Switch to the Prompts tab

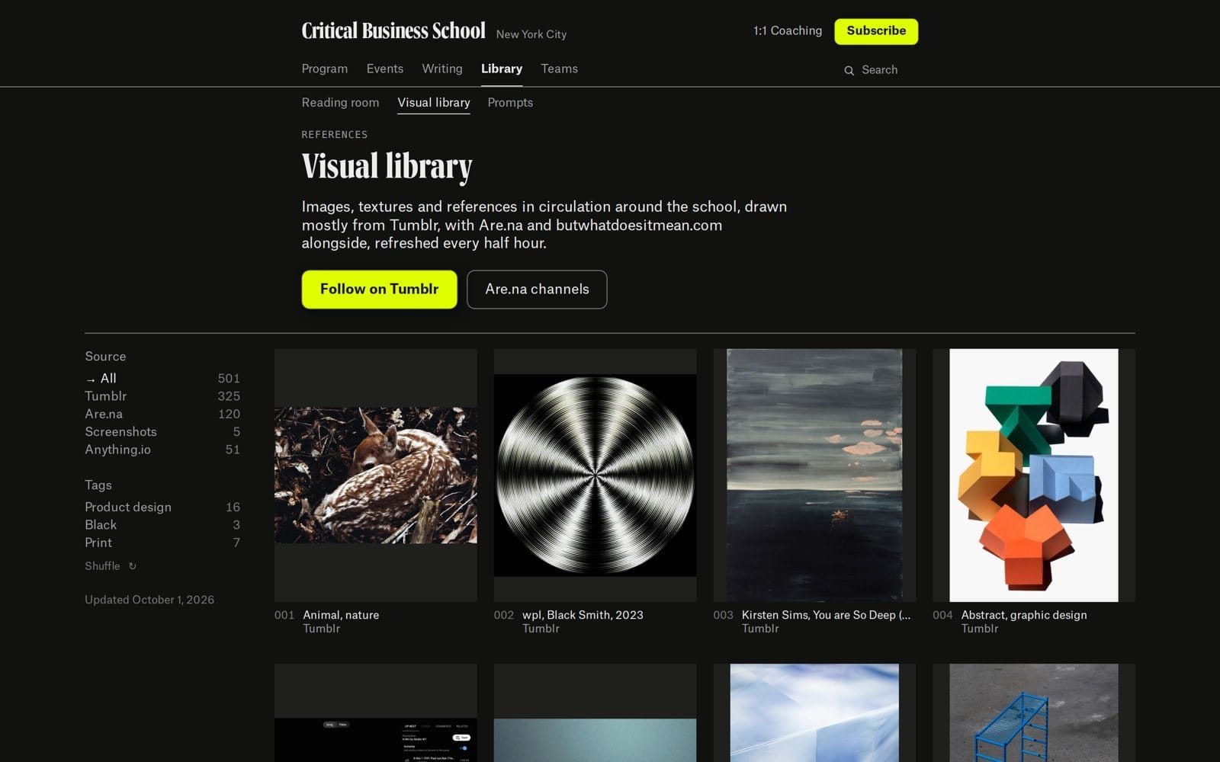pos(510,102)
